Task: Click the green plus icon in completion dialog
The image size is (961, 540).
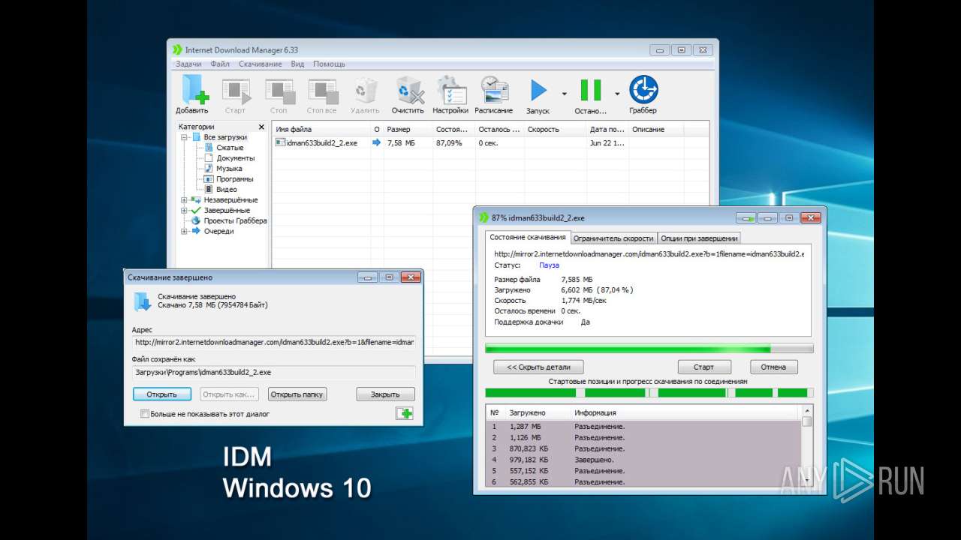Action: point(405,413)
